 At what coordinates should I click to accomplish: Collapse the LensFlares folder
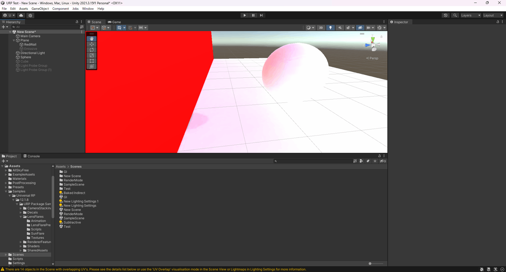coord(21,217)
